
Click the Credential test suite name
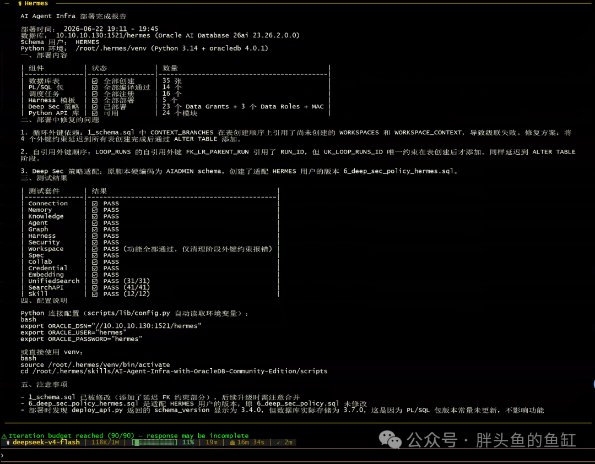click(48, 268)
